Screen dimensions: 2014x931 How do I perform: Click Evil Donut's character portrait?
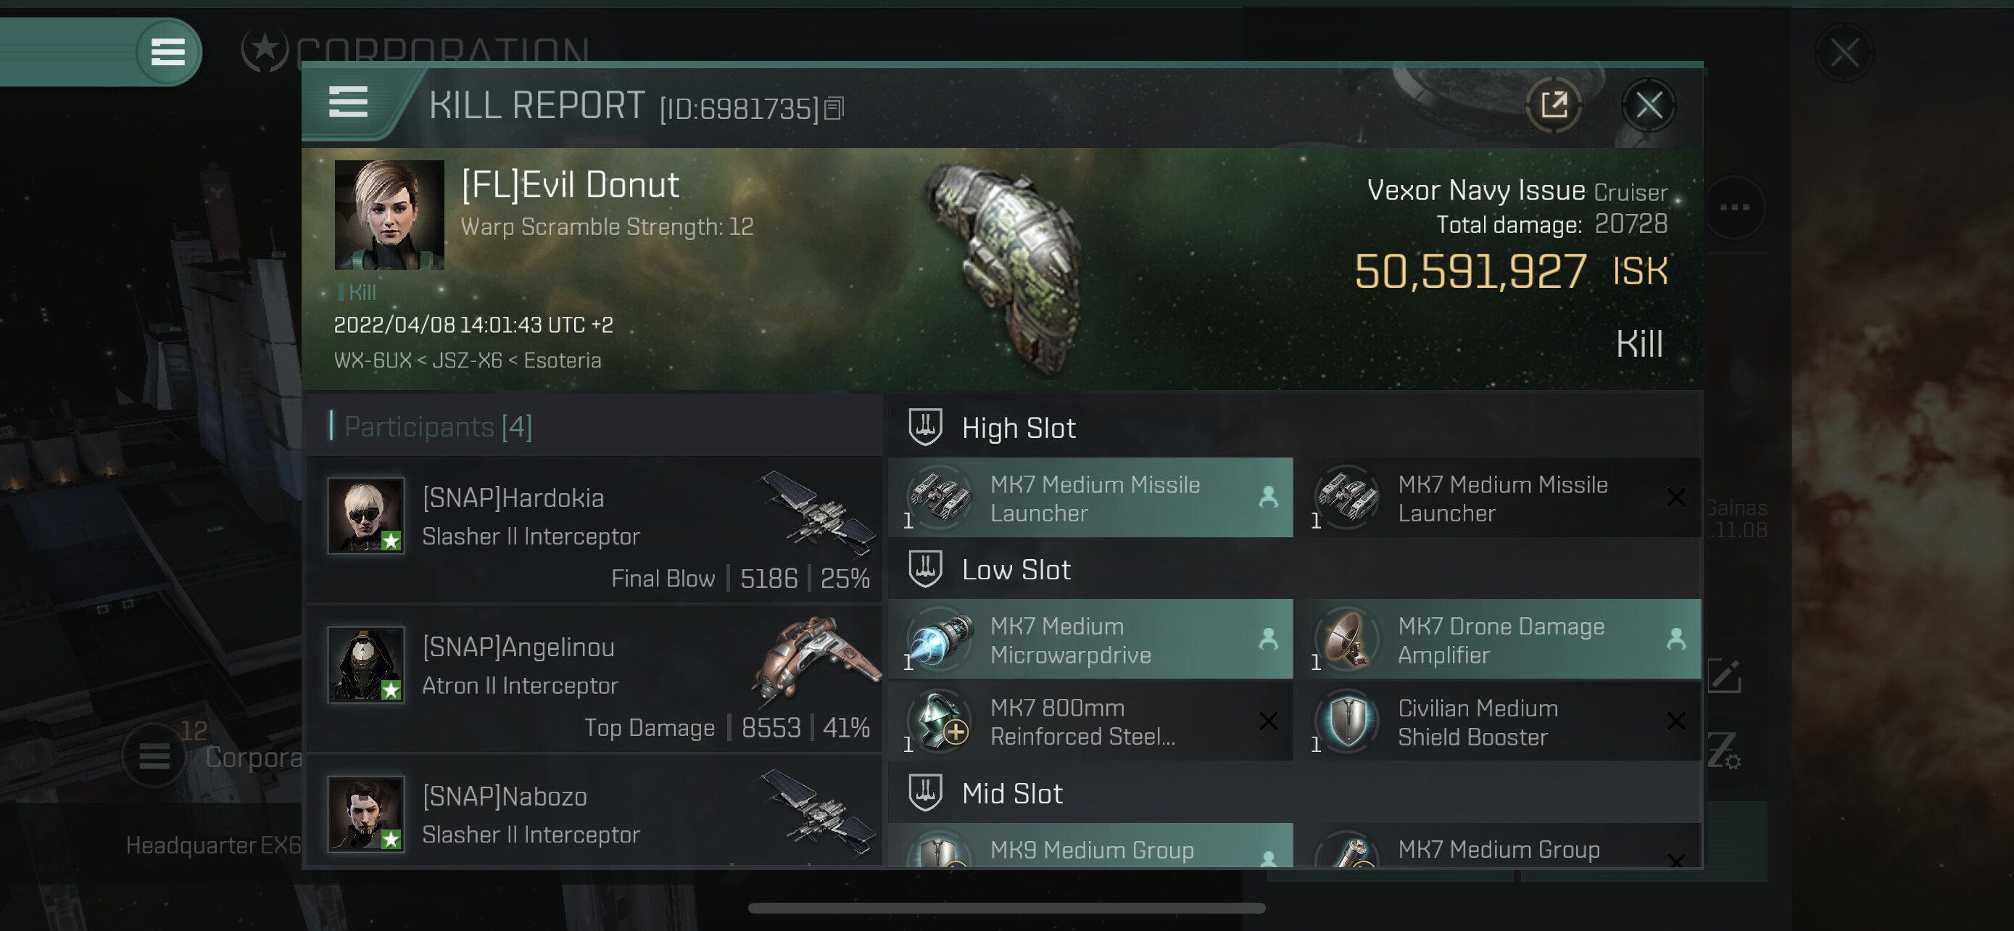(x=389, y=215)
